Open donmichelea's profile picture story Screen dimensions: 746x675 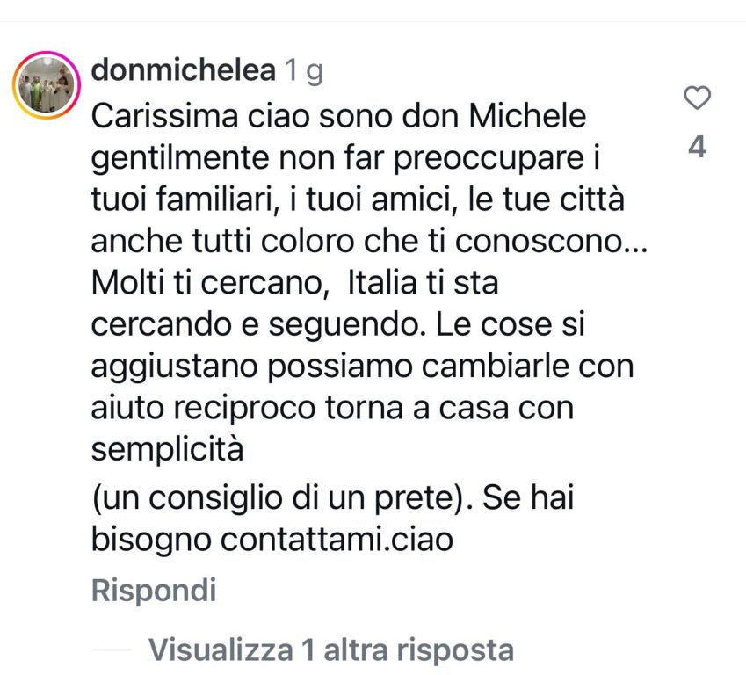tap(47, 85)
